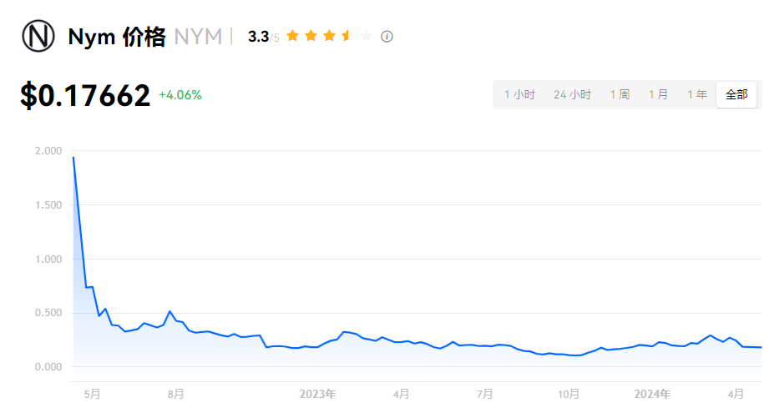Image resolution: width=764 pixels, height=413 pixels.
Task: Show the 1周 price chart
Action: (620, 95)
